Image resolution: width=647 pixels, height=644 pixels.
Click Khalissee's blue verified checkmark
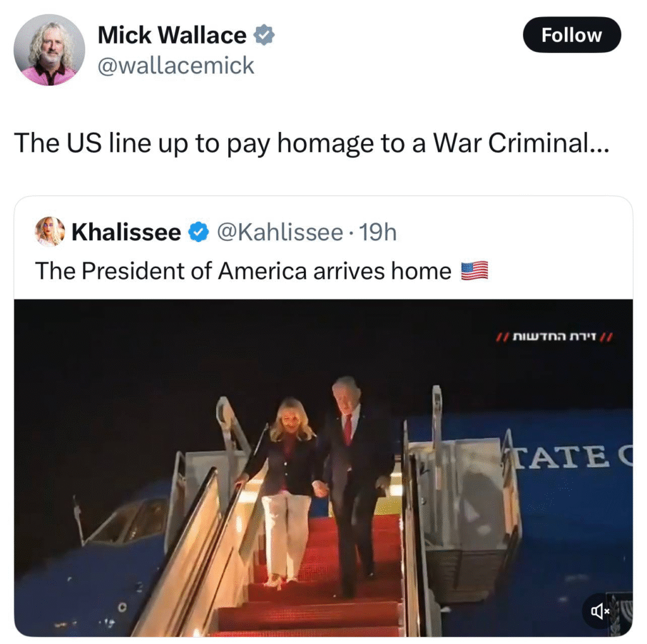pyautogui.click(x=199, y=232)
